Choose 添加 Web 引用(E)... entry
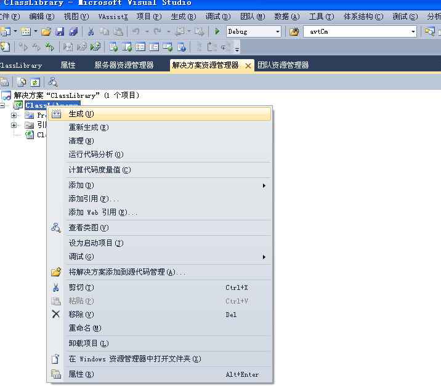The height and width of the screenshot is (386, 441). click(160, 212)
